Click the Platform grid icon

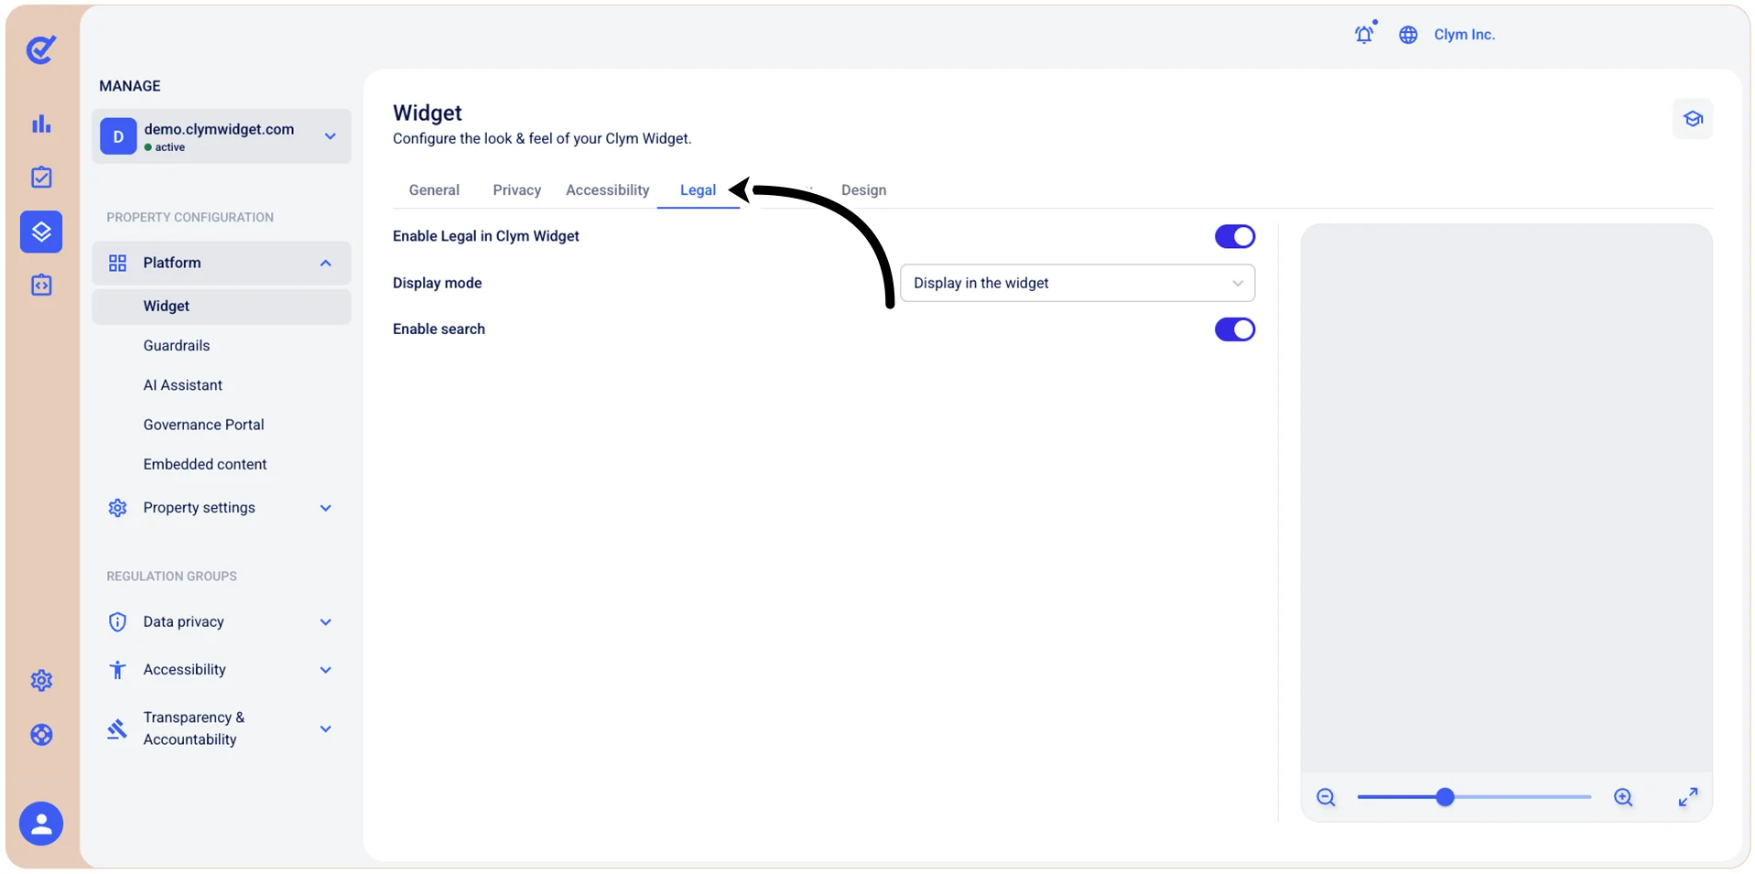117,264
